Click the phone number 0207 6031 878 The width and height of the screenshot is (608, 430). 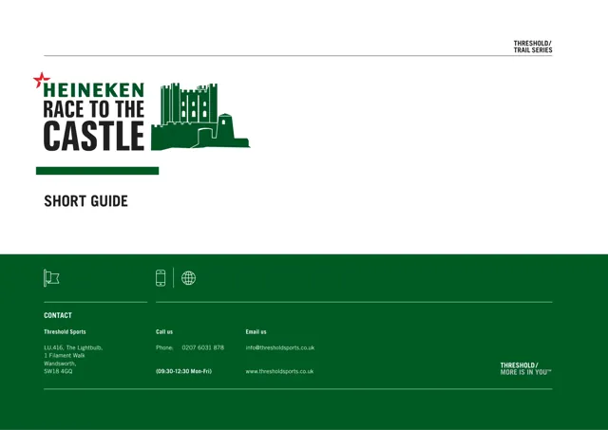(202, 347)
